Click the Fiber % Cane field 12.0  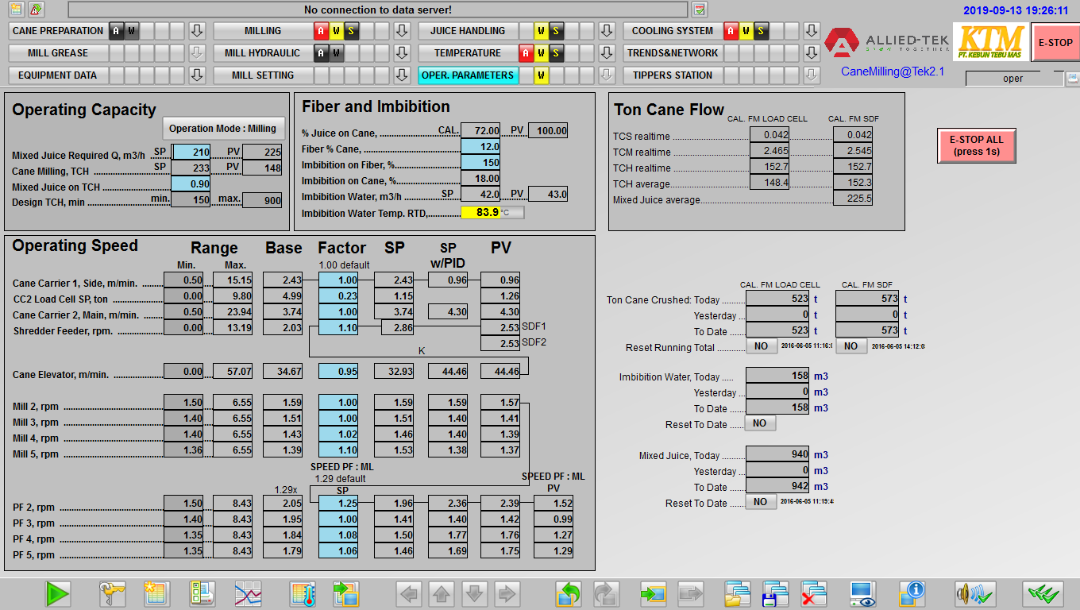pyautogui.click(x=480, y=147)
